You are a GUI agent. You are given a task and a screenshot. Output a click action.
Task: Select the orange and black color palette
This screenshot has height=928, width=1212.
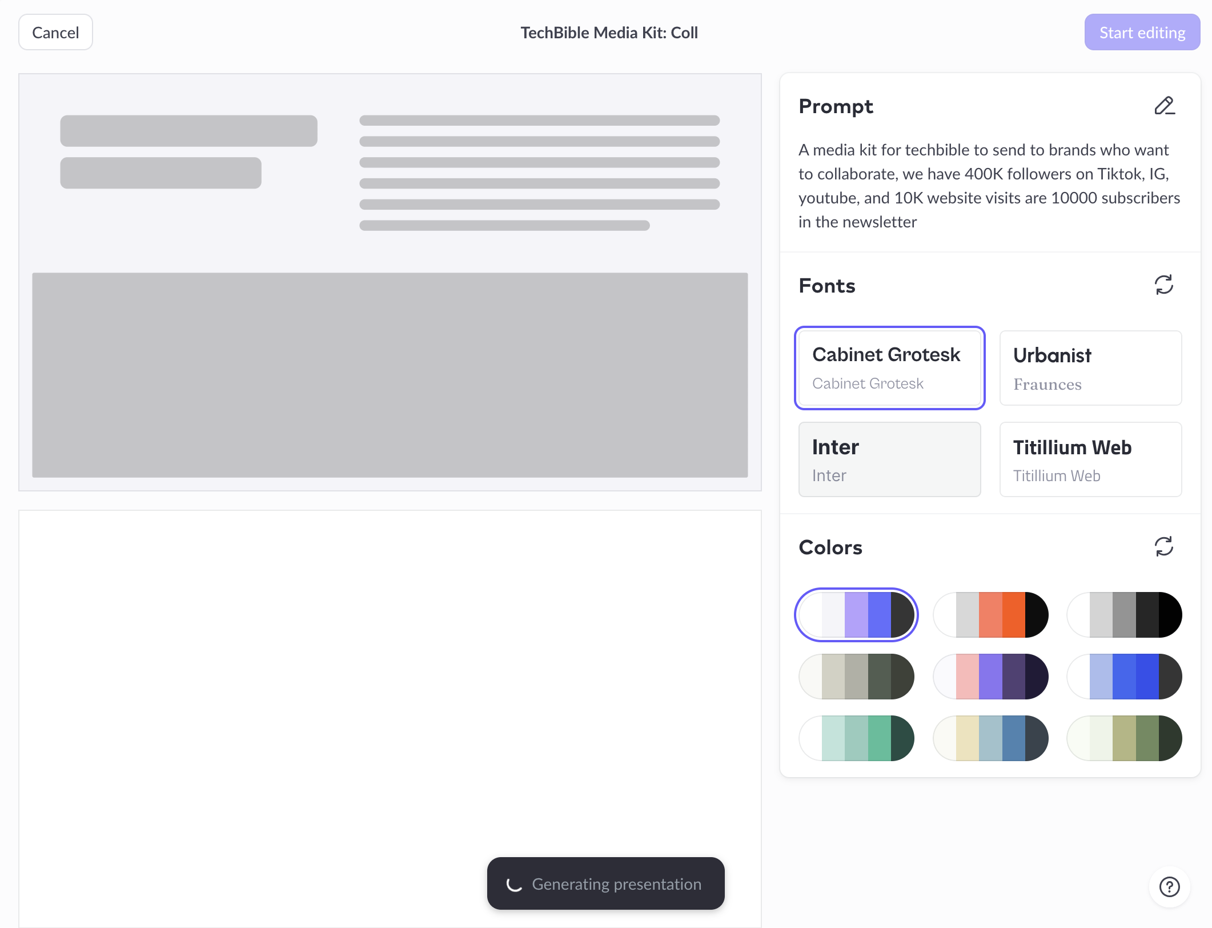990,615
